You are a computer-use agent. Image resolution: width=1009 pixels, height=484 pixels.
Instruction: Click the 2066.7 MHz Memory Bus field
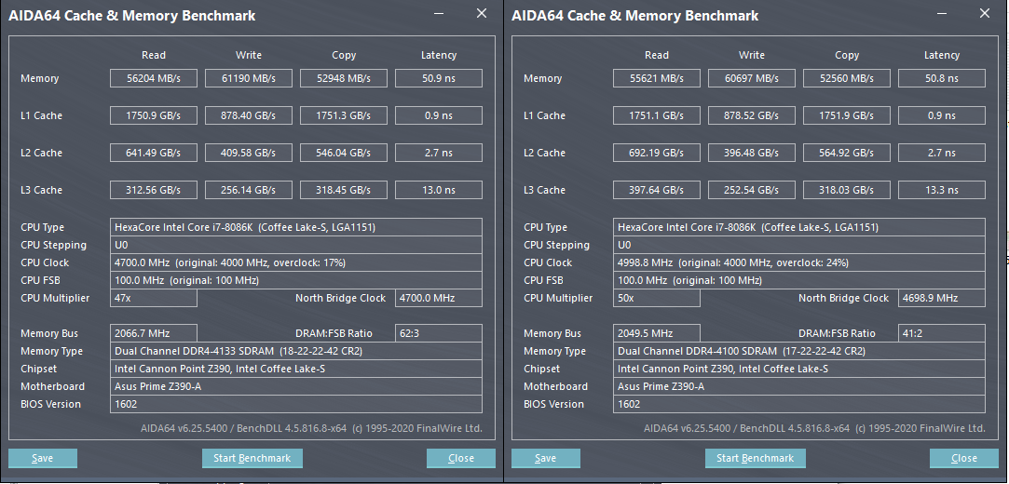pyautogui.click(x=154, y=333)
